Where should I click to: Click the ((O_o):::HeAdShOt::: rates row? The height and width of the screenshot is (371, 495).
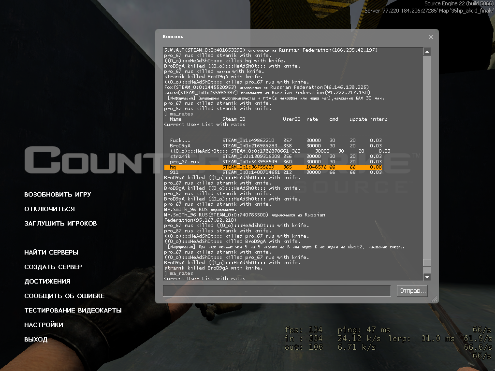click(x=280, y=151)
